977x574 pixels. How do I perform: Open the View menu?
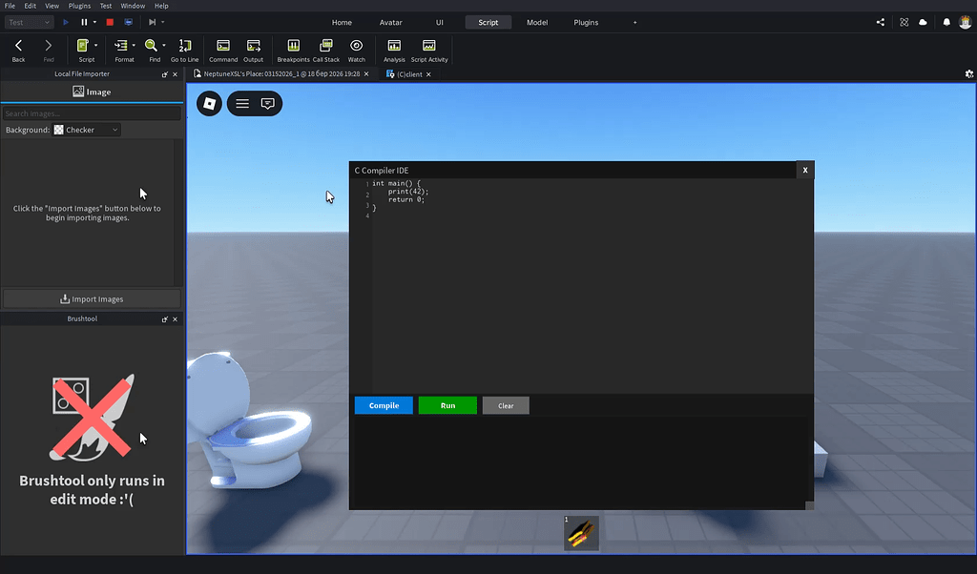pos(52,6)
